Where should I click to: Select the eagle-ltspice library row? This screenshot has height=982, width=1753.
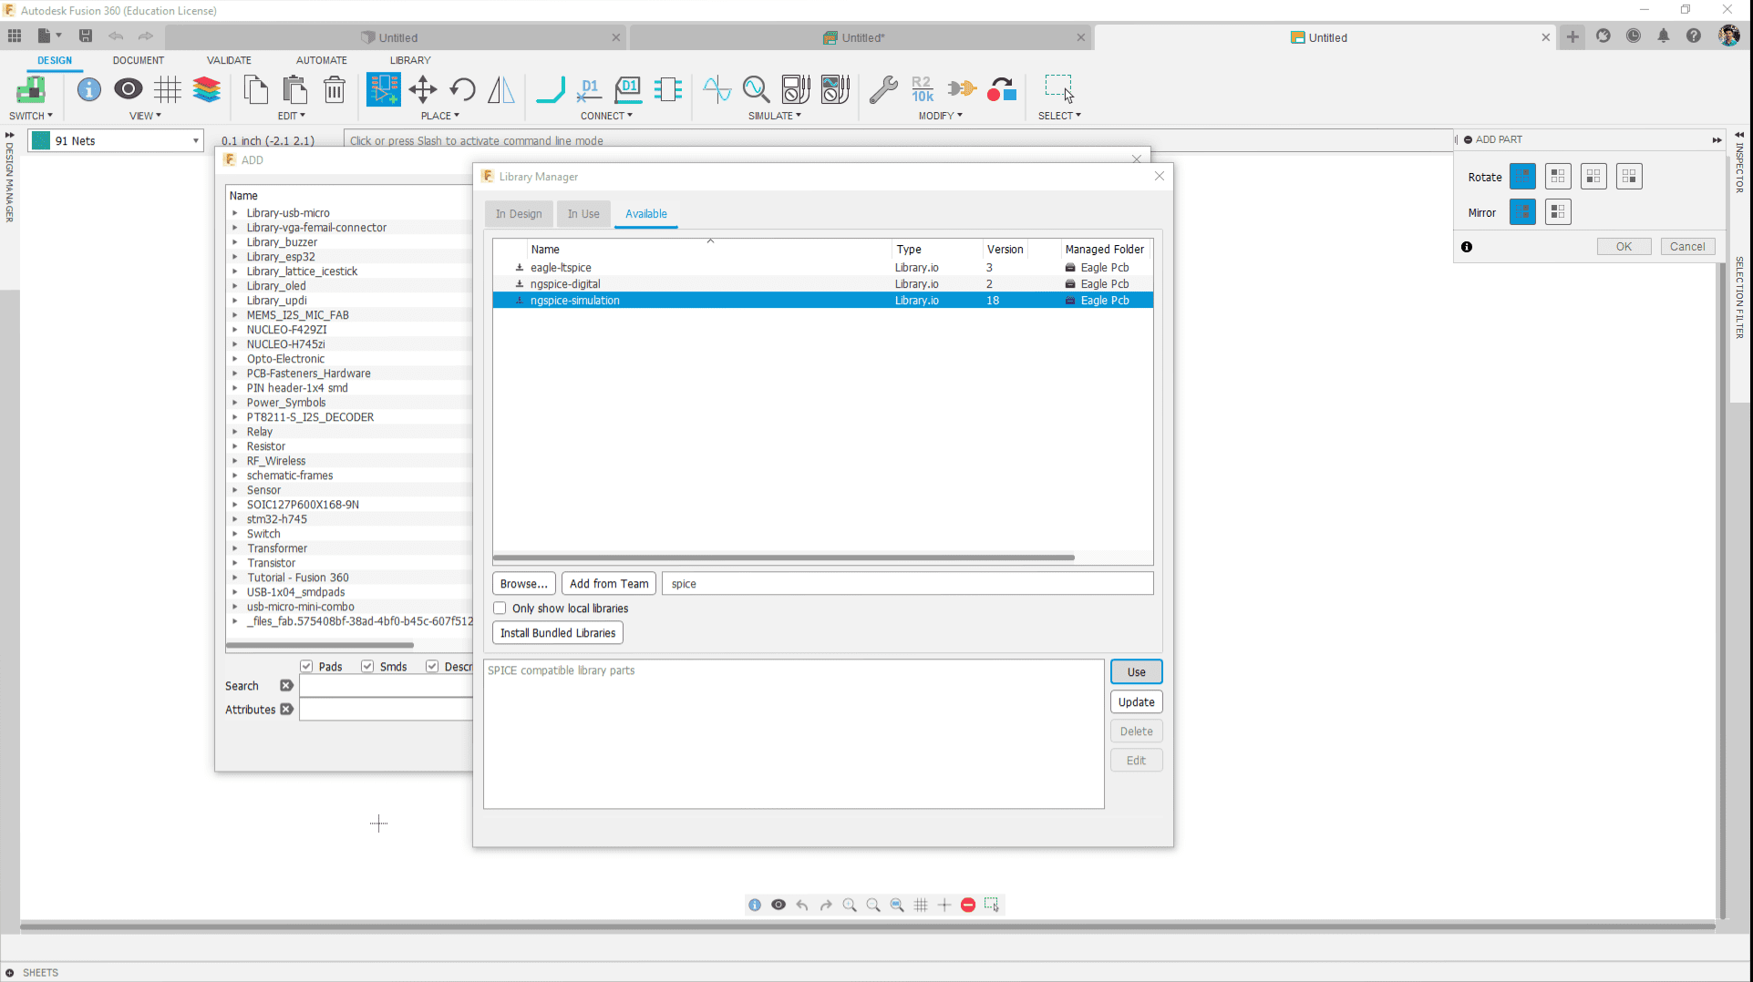click(x=822, y=267)
